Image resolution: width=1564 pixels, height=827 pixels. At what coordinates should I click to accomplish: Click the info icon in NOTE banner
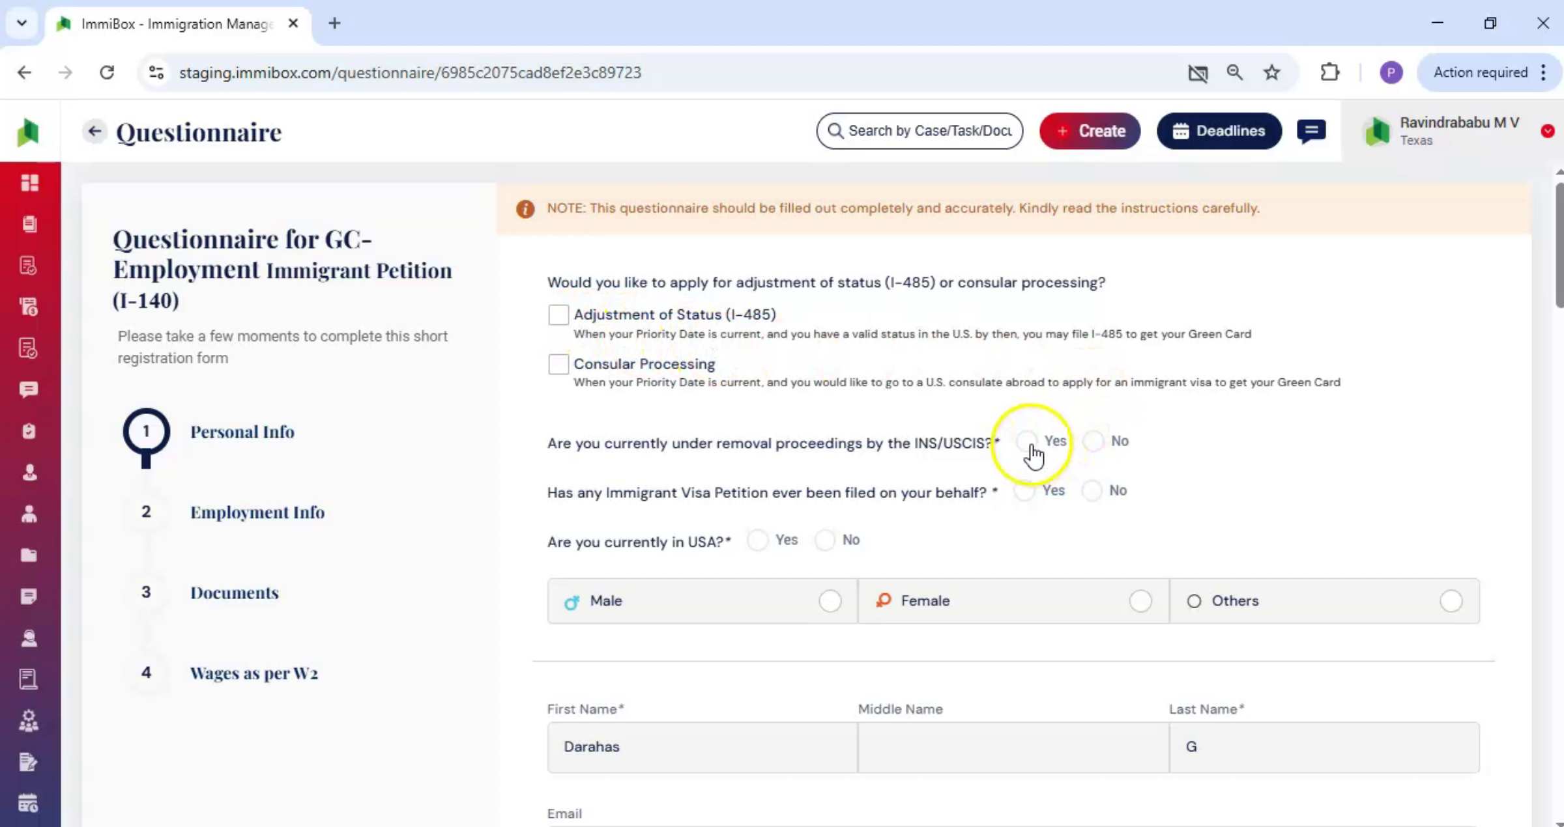coord(525,209)
